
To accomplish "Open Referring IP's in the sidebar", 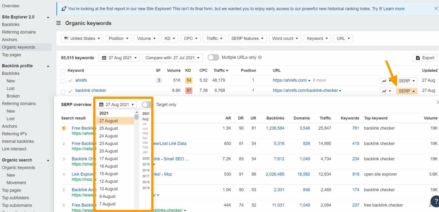I will [14, 134].
